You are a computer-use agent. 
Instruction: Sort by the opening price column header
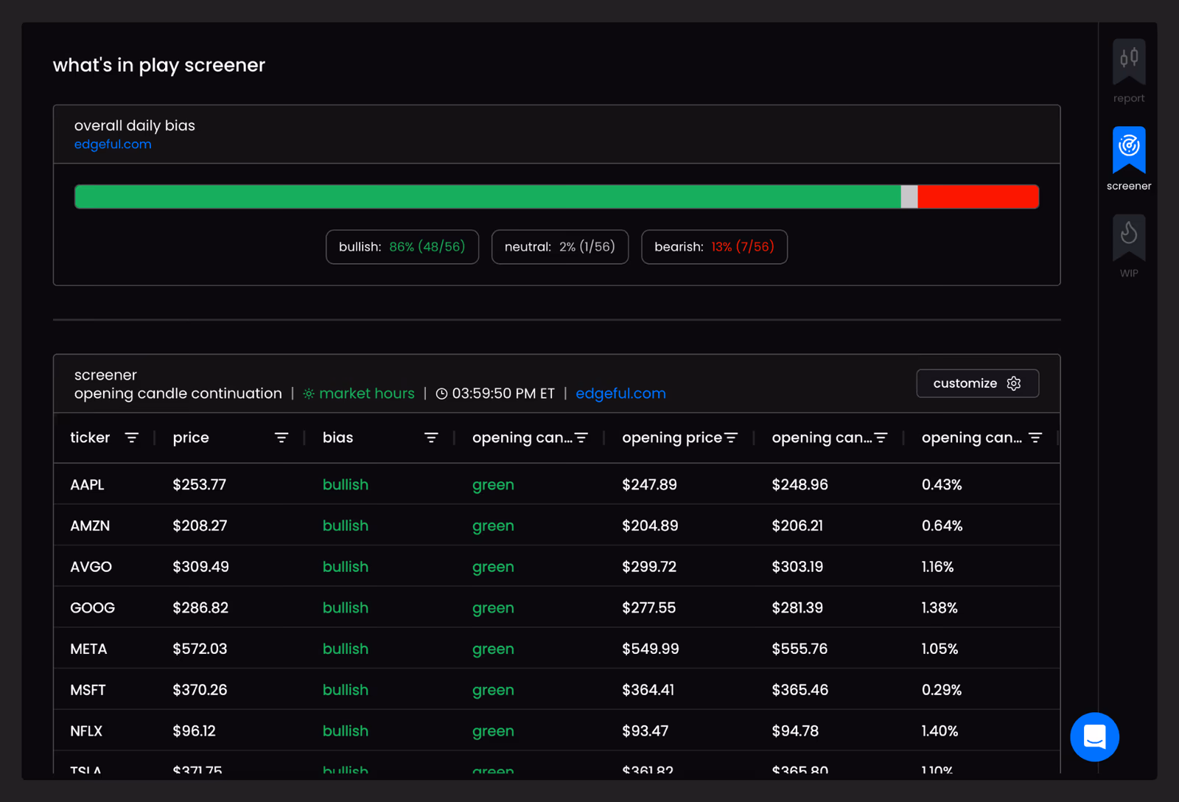coord(671,438)
